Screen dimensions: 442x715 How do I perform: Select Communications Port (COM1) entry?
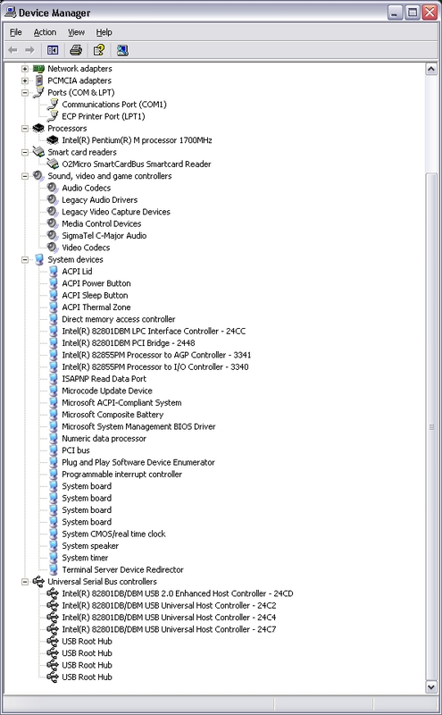click(114, 105)
